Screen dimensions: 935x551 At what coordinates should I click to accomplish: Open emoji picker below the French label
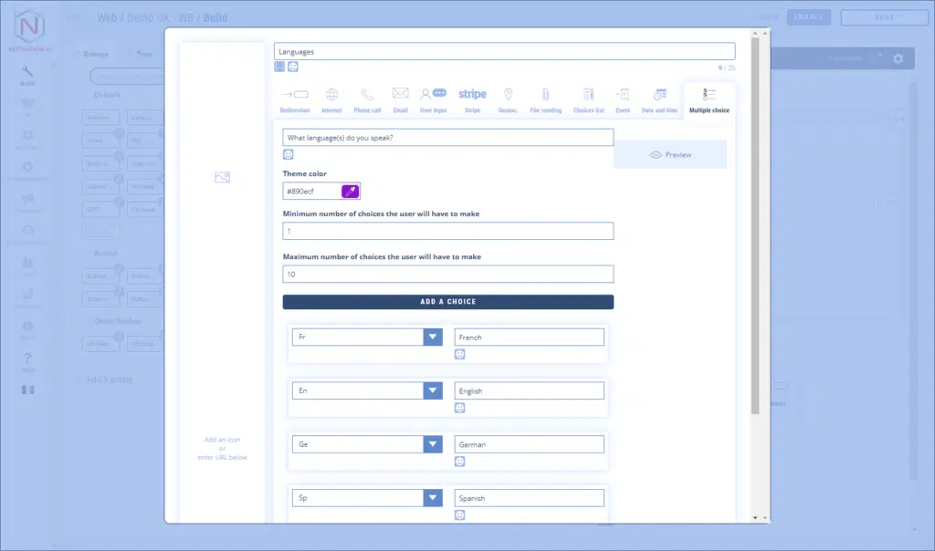click(x=460, y=354)
